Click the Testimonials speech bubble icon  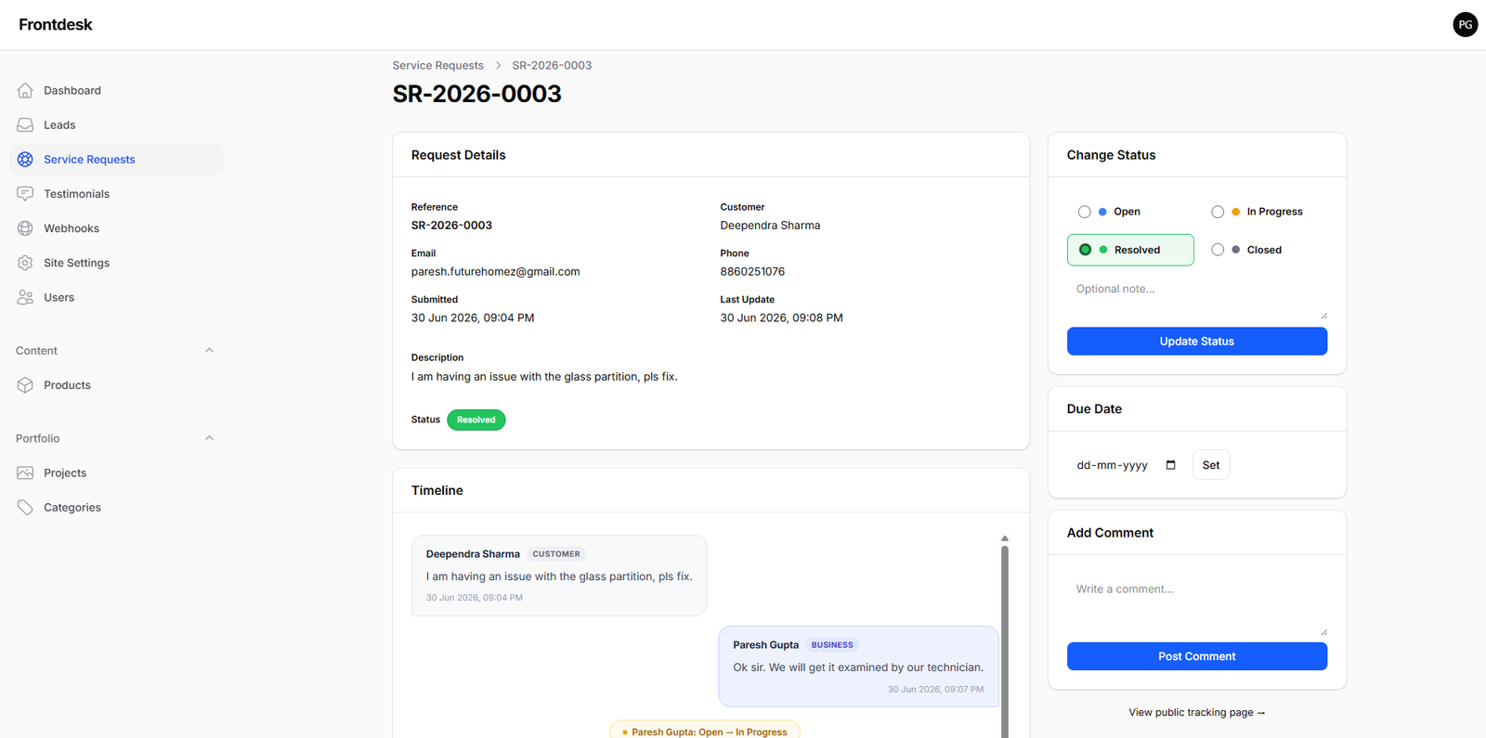click(25, 194)
